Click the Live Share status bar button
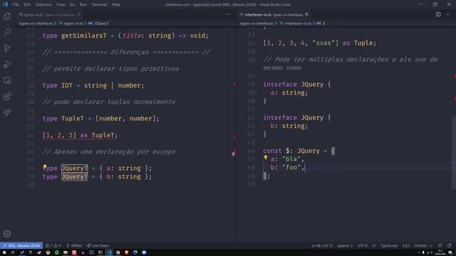The width and height of the screenshot is (456, 256). tap(98, 245)
